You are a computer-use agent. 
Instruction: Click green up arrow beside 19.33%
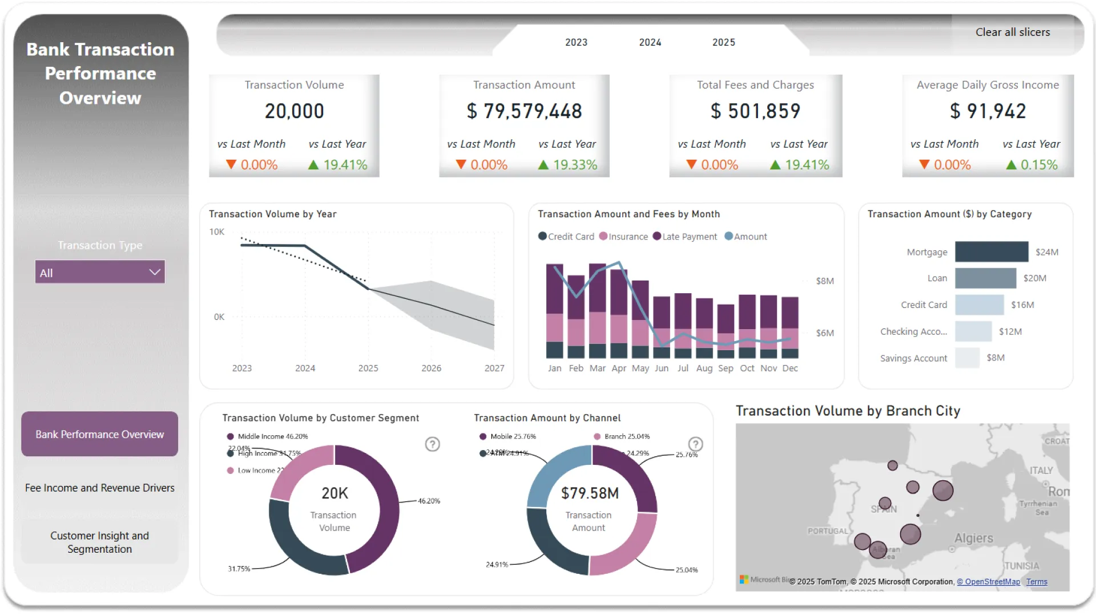click(x=543, y=165)
